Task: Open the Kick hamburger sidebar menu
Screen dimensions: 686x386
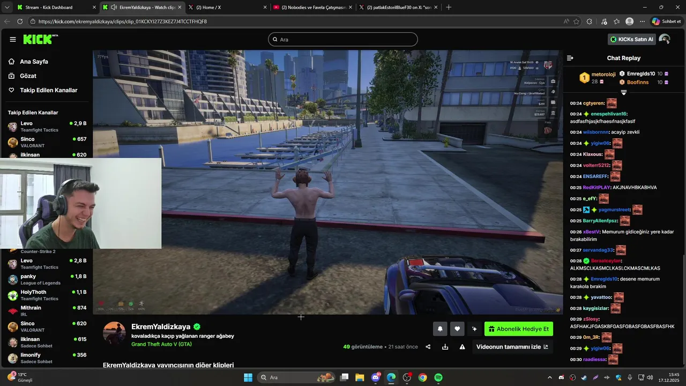Action: click(x=13, y=39)
